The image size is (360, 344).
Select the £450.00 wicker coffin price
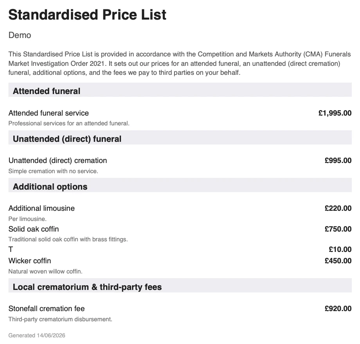point(338,261)
